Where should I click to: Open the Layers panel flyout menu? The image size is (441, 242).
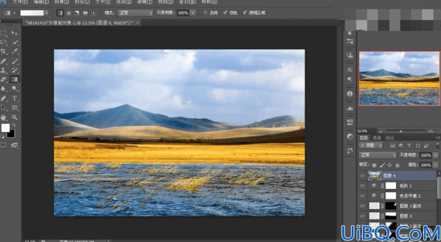(438, 138)
